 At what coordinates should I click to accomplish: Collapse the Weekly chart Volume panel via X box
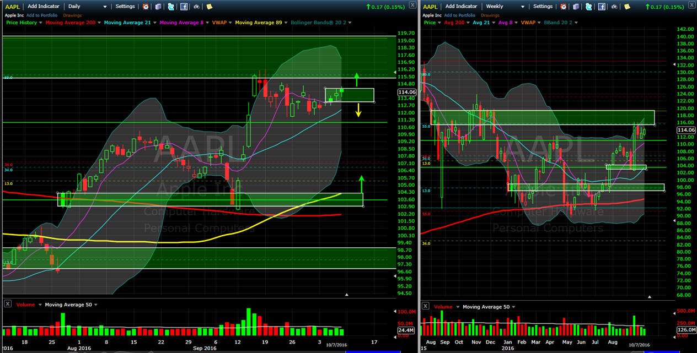pyautogui.click(x=426, y=306)
